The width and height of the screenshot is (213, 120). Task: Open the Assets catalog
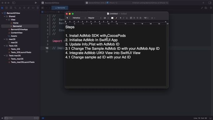coord(14,36)
